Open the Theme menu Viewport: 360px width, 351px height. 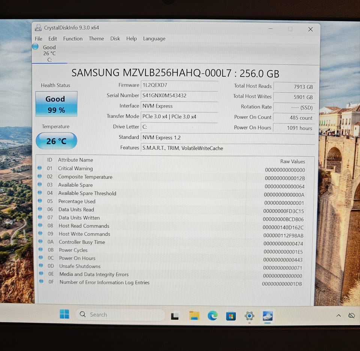(x=96, y=39)
